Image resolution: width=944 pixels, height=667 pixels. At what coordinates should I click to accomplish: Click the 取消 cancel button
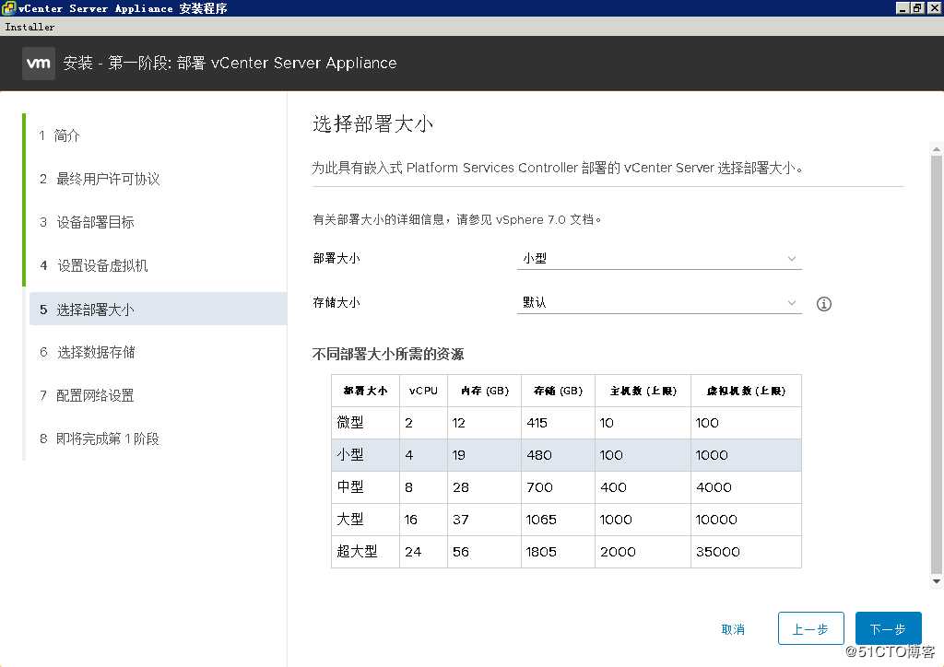click(x=733, y=629)
